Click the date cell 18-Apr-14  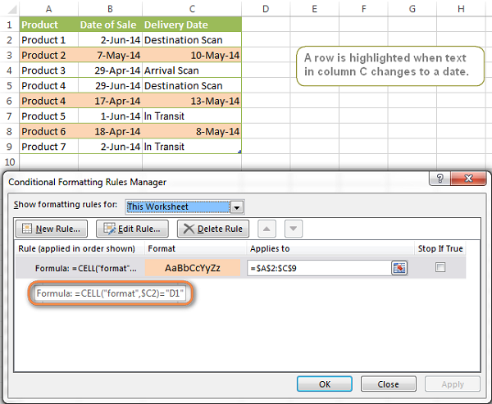(x=110, y=131)
